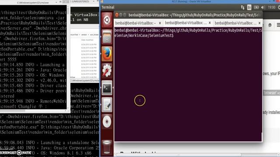The image size is (280, 157).
Task: Launch Firefox from the Ubuntu launcher
Action: click(107, 54)
